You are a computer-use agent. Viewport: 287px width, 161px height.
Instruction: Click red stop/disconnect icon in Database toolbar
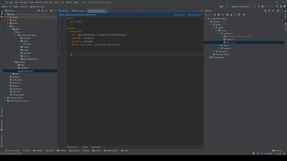[223, 15]
